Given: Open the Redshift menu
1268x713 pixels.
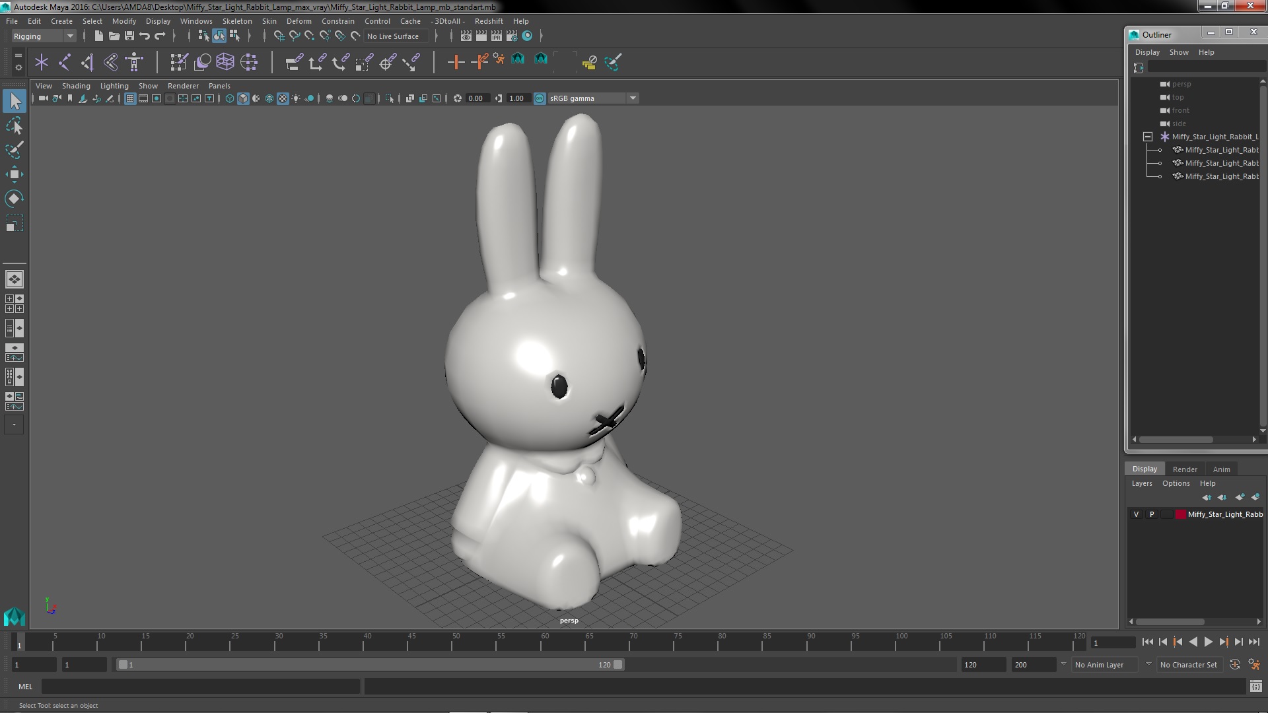Looking at the screenshot, I should (489, 21).
